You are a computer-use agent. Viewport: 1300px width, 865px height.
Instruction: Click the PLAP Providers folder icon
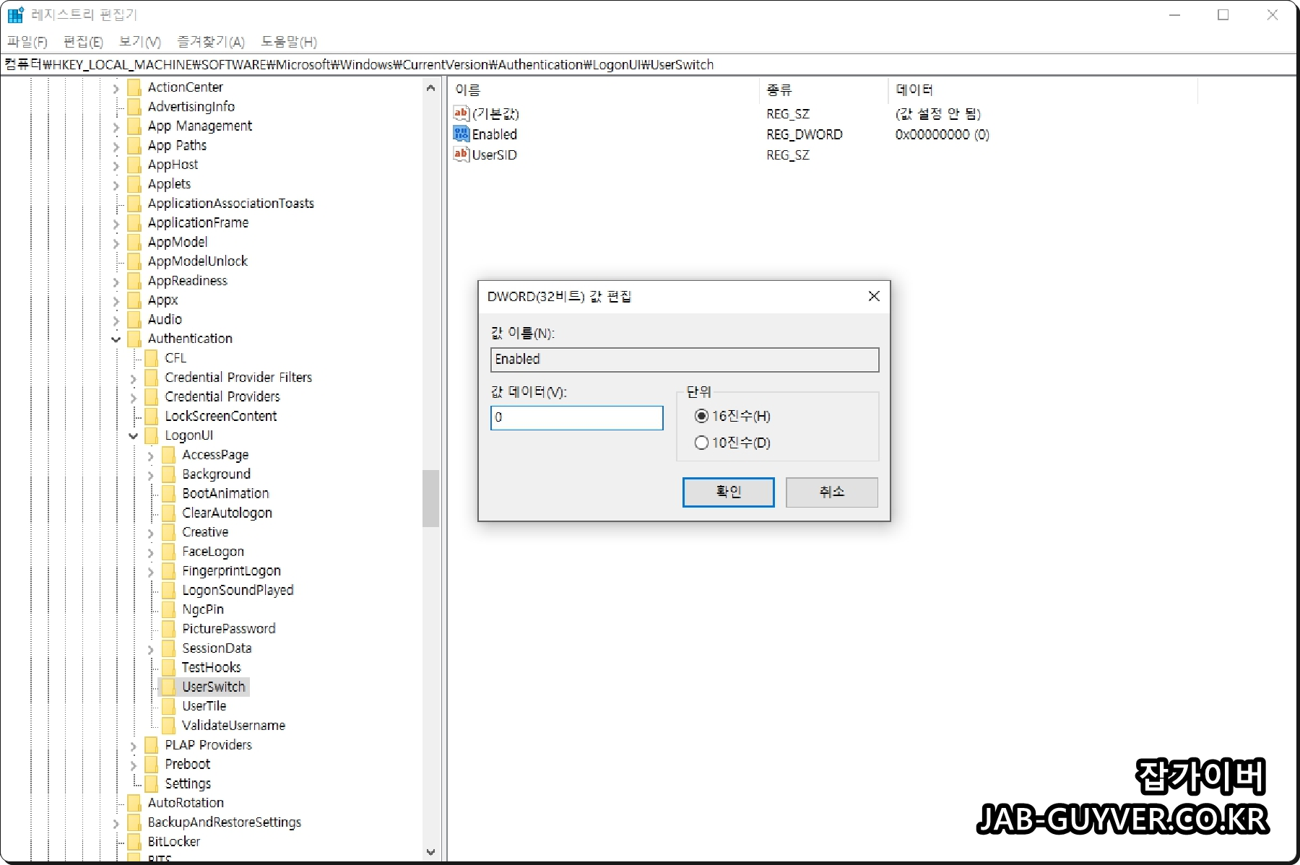[151, 744]
